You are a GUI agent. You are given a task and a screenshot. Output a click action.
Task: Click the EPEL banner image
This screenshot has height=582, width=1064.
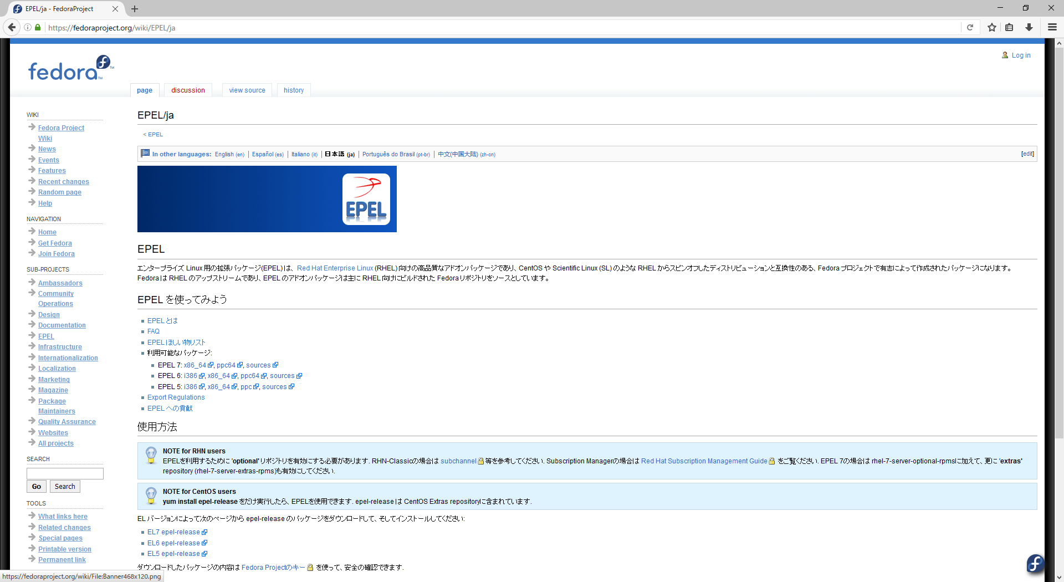[x=267, y=199]
